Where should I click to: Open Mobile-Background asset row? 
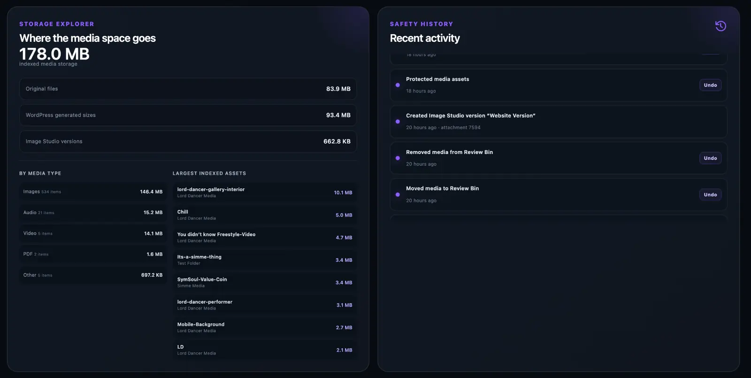pyautogui.click(x=265, y=328)
